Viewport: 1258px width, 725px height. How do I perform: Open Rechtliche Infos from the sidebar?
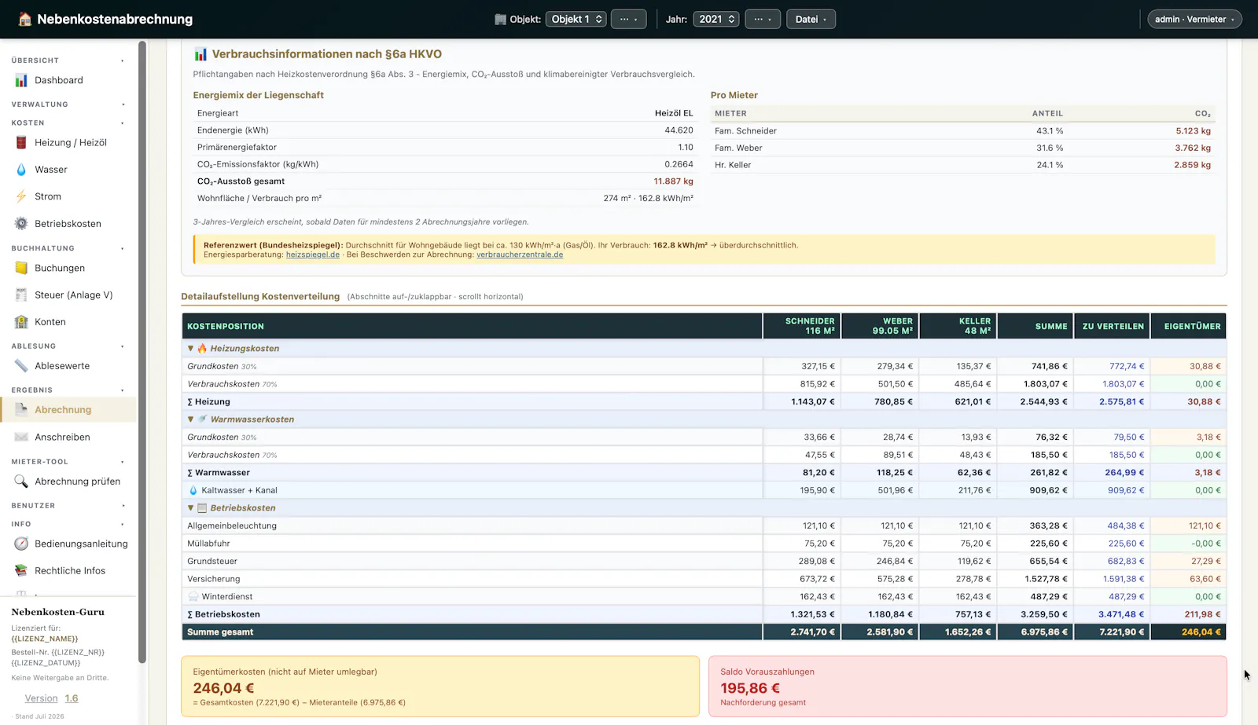pyautogui.click(x=68, y=571)
